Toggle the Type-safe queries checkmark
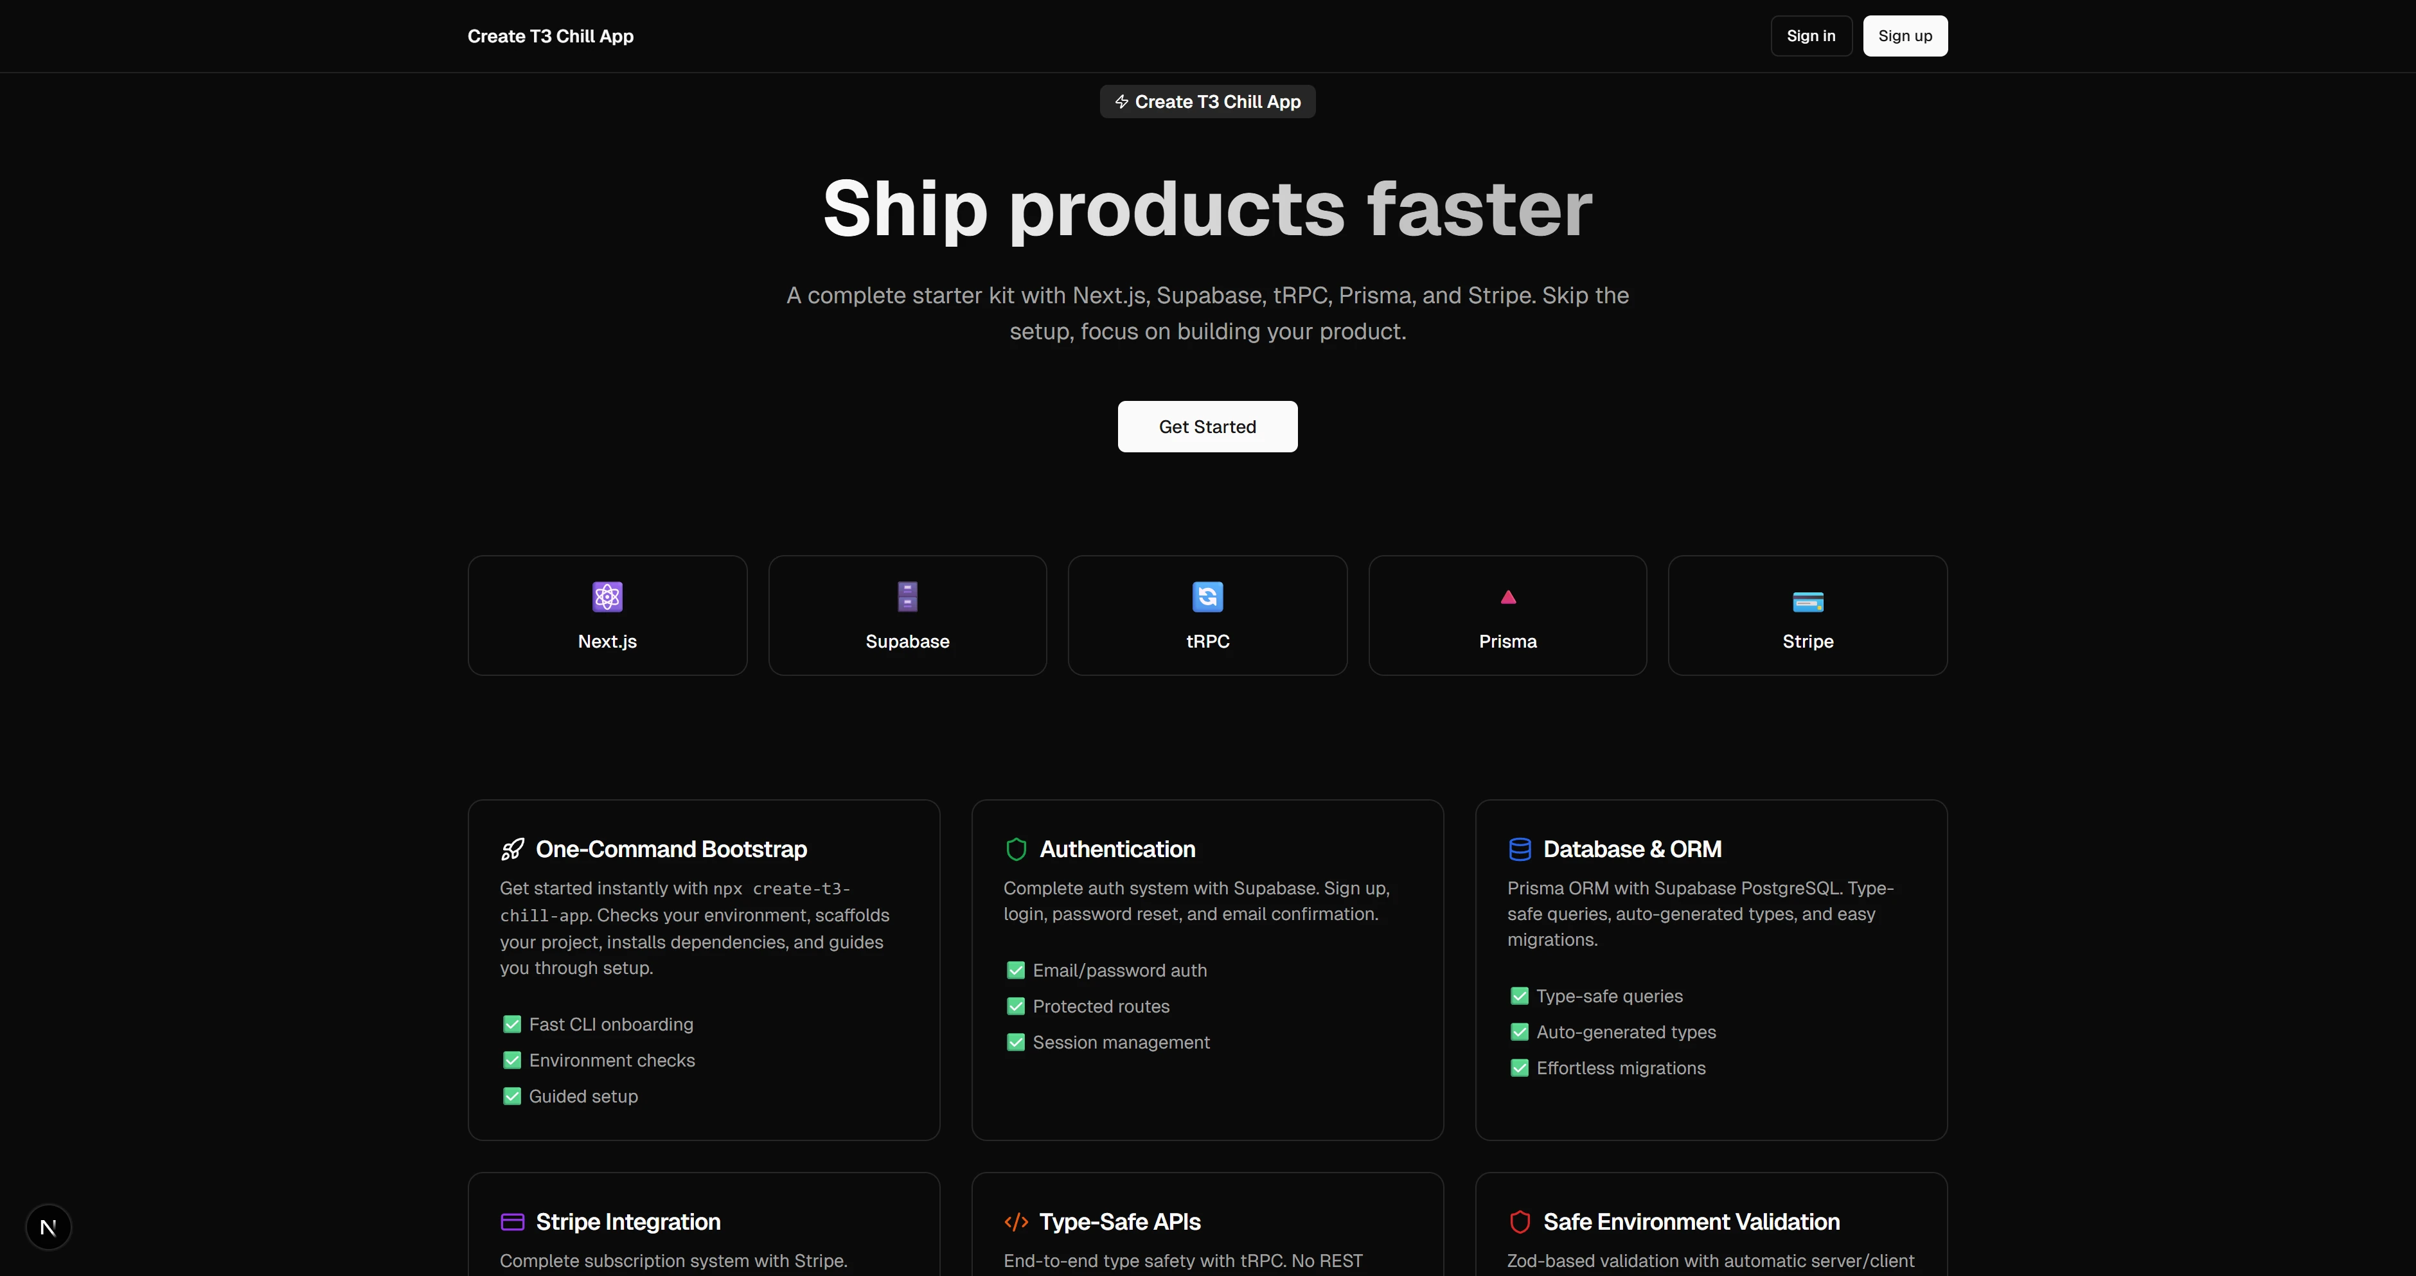The image size is (2416, 1276). pos(1520,996)
